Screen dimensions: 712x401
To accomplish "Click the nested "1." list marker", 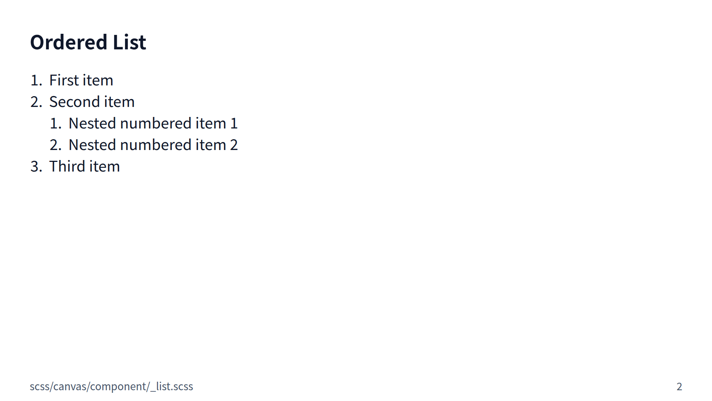I will point(55,123).
